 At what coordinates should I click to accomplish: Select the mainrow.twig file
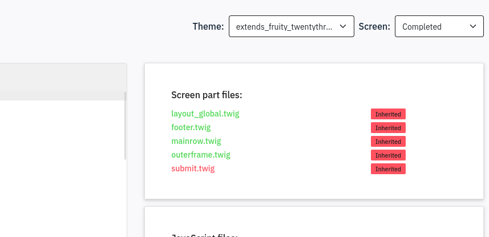(x=196, y=141)
